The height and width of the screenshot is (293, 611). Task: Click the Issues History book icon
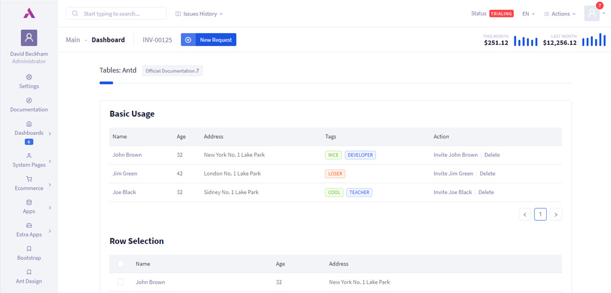pyautogui.click(x=178, y=14)
